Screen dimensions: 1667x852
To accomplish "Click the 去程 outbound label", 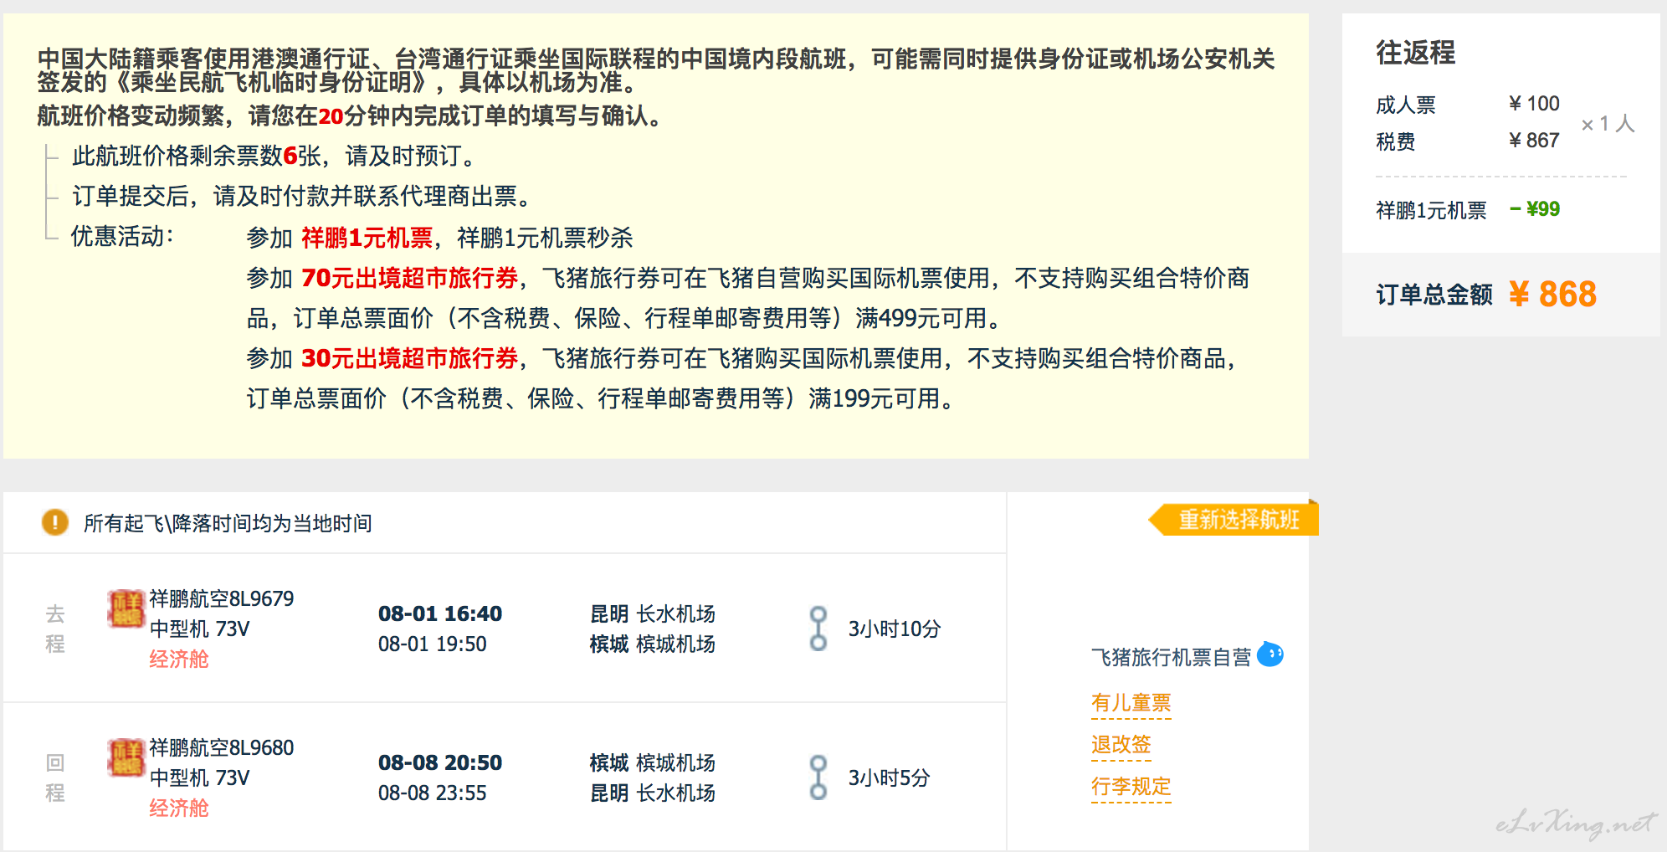I will tap(55, 629).
